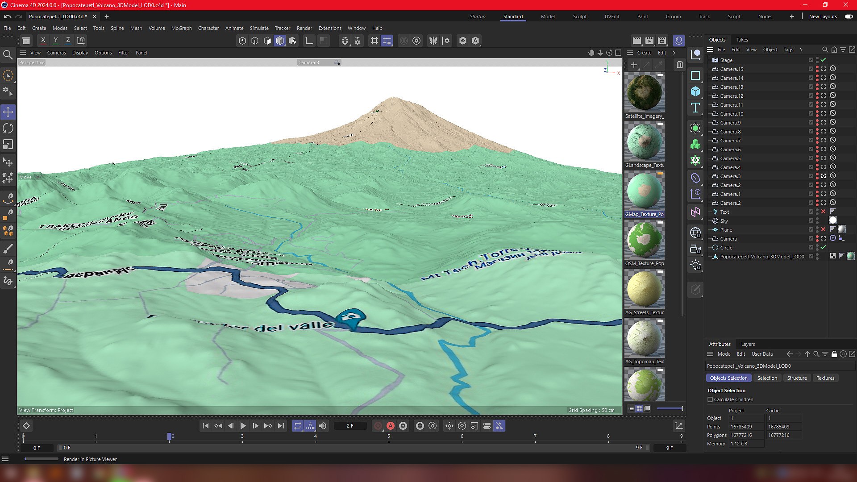The image size is (857, 482).
Task: Open the search magnifier in left toolbar
Action: [x=8, y=55]
